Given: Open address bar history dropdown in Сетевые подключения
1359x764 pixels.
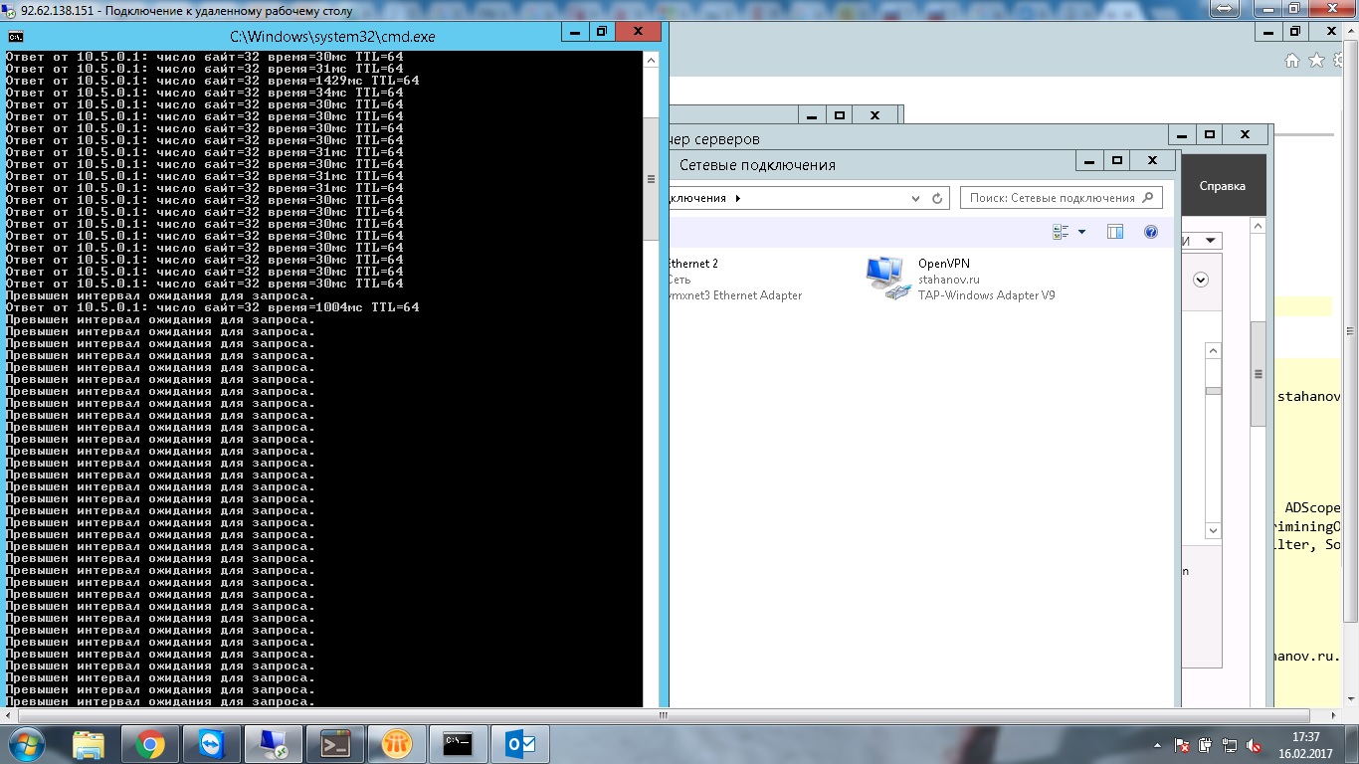Looking at the screenshot, I should tap(916, 198).
